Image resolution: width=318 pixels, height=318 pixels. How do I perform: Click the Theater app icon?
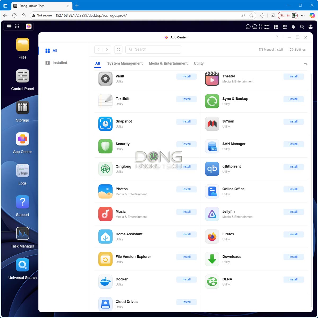point(212,79)
